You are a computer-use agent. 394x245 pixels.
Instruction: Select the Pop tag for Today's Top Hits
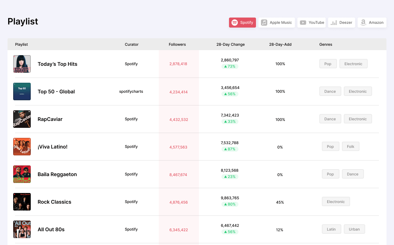(328, 64)
